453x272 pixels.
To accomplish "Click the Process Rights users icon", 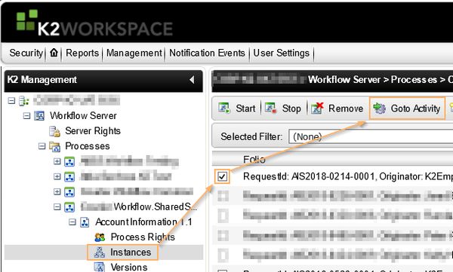I will pos(100,237).
